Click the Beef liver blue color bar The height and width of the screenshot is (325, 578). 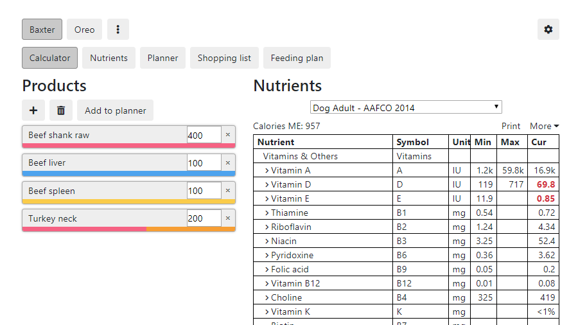128,173
